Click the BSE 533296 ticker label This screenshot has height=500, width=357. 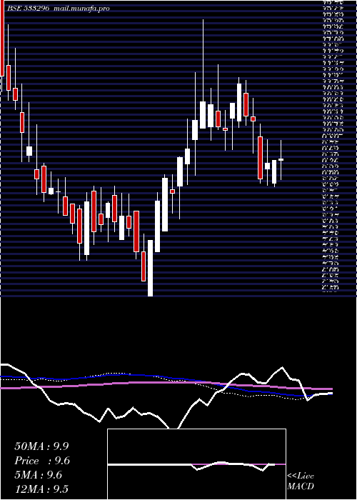pos(28,9)
